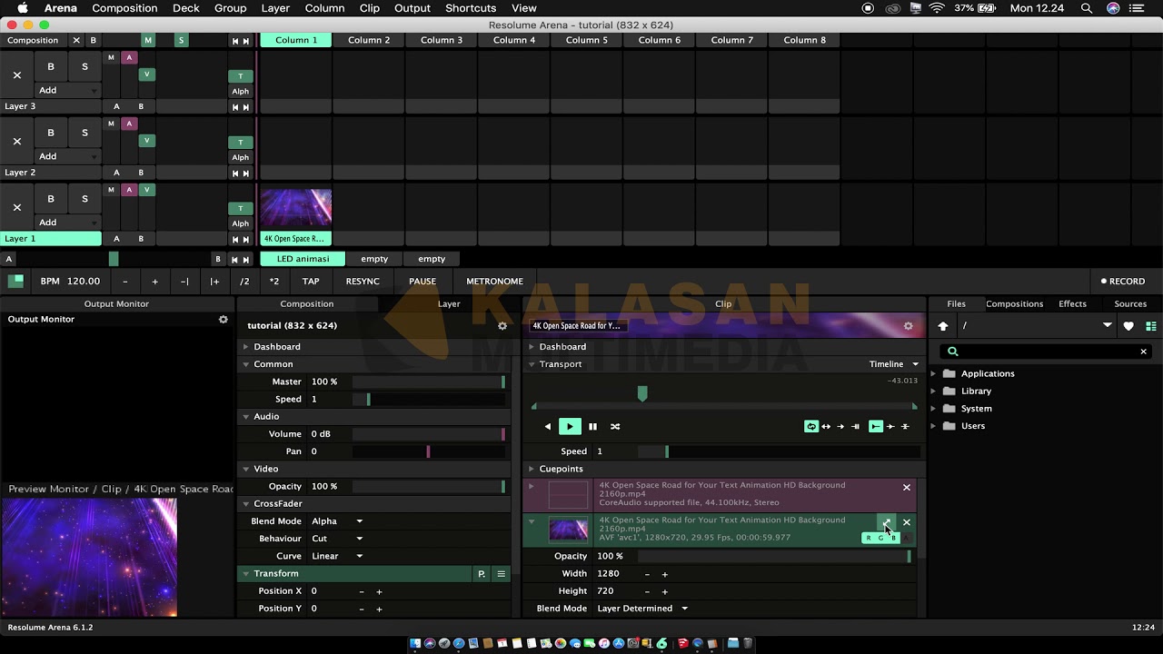Switch to the Sources tab
Viewport: 1163px width, 654px height.
pyautogui.click(x=1130, y=304)
